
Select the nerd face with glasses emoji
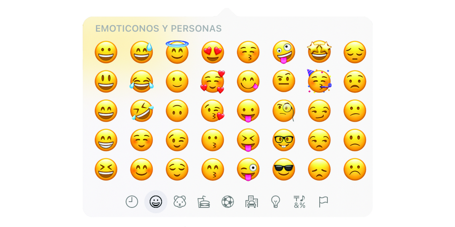[284, 140]
